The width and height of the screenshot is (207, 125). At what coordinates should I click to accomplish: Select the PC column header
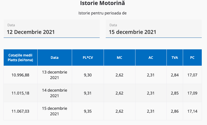coord(192,58)
